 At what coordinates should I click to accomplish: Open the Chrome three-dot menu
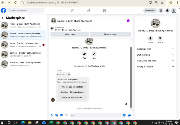pos(177,2)
